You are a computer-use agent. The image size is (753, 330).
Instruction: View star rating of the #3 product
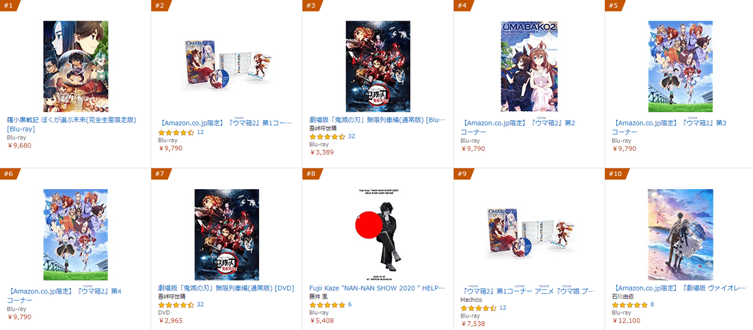pos(328,137)
